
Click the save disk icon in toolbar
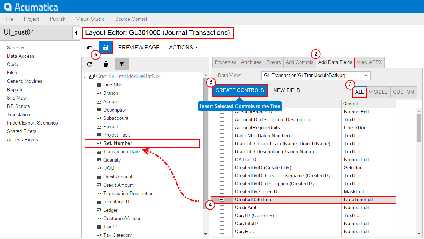(105, 47)
